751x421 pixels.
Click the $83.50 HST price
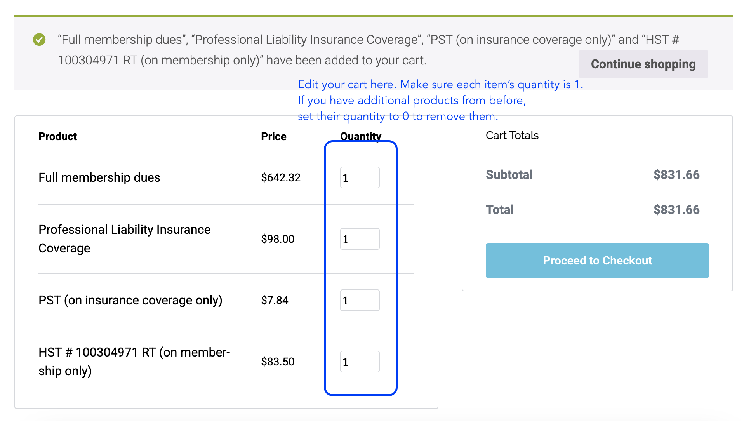278,362
